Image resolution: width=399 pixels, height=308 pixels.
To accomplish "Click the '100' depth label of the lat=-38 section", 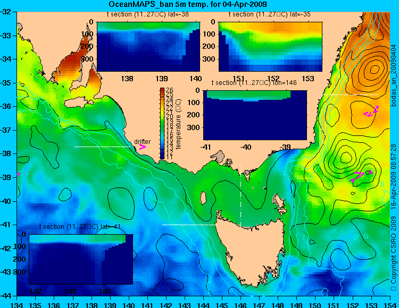I will tap(87, 34).
